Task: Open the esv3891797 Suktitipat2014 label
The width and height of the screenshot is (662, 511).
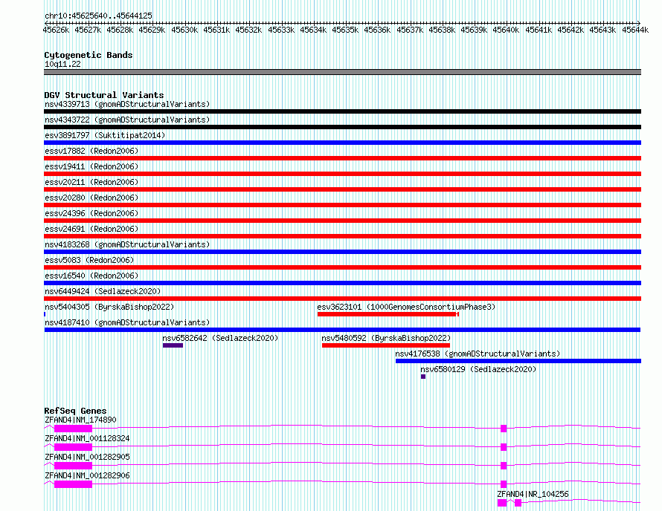Action: pos(105,135)
